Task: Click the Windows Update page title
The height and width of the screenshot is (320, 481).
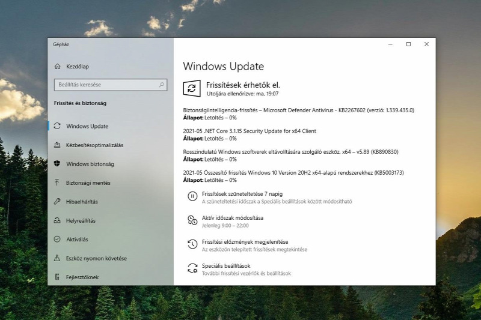Action: [223, 66]
